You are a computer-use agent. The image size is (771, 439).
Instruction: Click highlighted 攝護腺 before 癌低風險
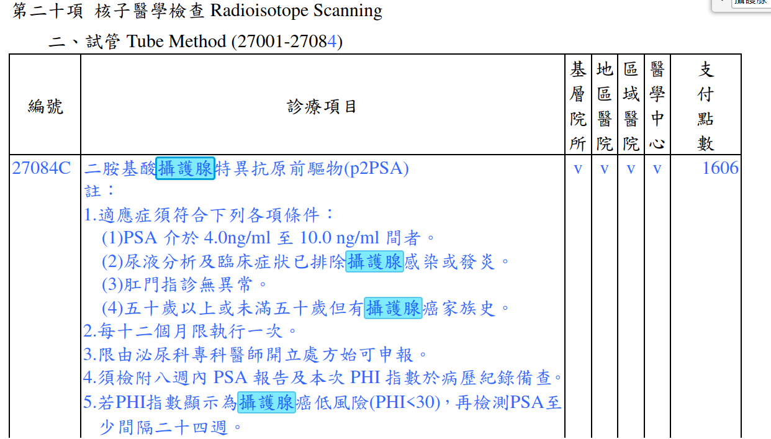tap(266, 402)
